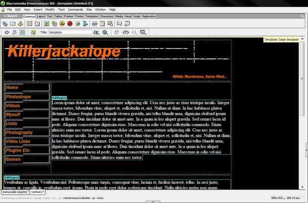Insert an Image Placeholder

tap(54, 24)
